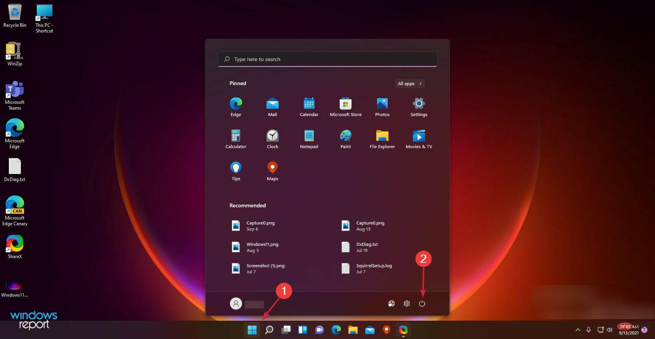Screen dimensions: 655x339
Task: Open the Tips app
Action: coord(236,171)
